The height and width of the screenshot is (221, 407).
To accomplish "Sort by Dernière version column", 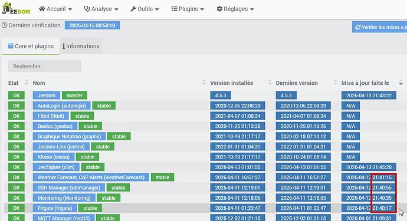I will pyautogui.click(x=307, y=83).
